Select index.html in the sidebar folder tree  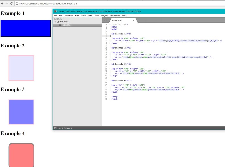(x=66, y=25)
